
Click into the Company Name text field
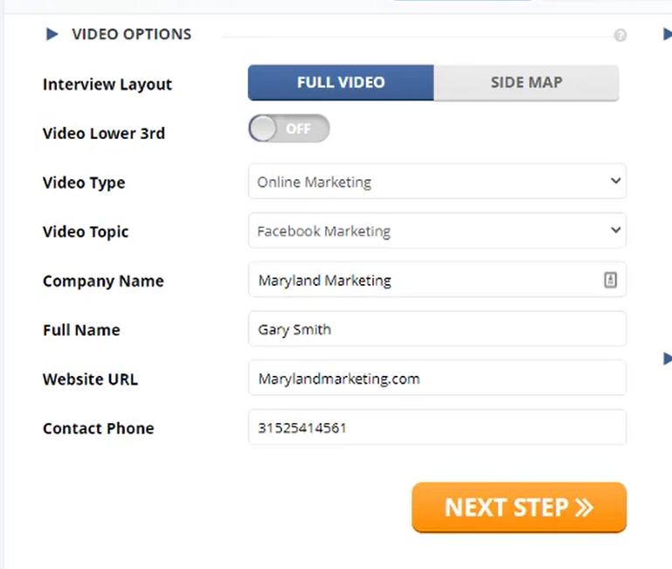(424, 281)
